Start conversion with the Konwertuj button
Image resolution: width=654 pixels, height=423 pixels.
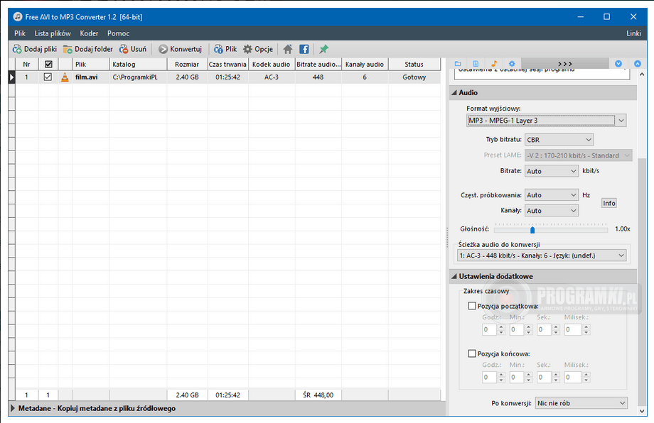click(x=180, y=49)
